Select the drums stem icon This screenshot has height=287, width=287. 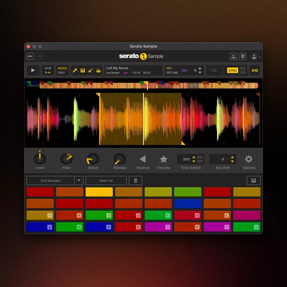coord(98,70)
